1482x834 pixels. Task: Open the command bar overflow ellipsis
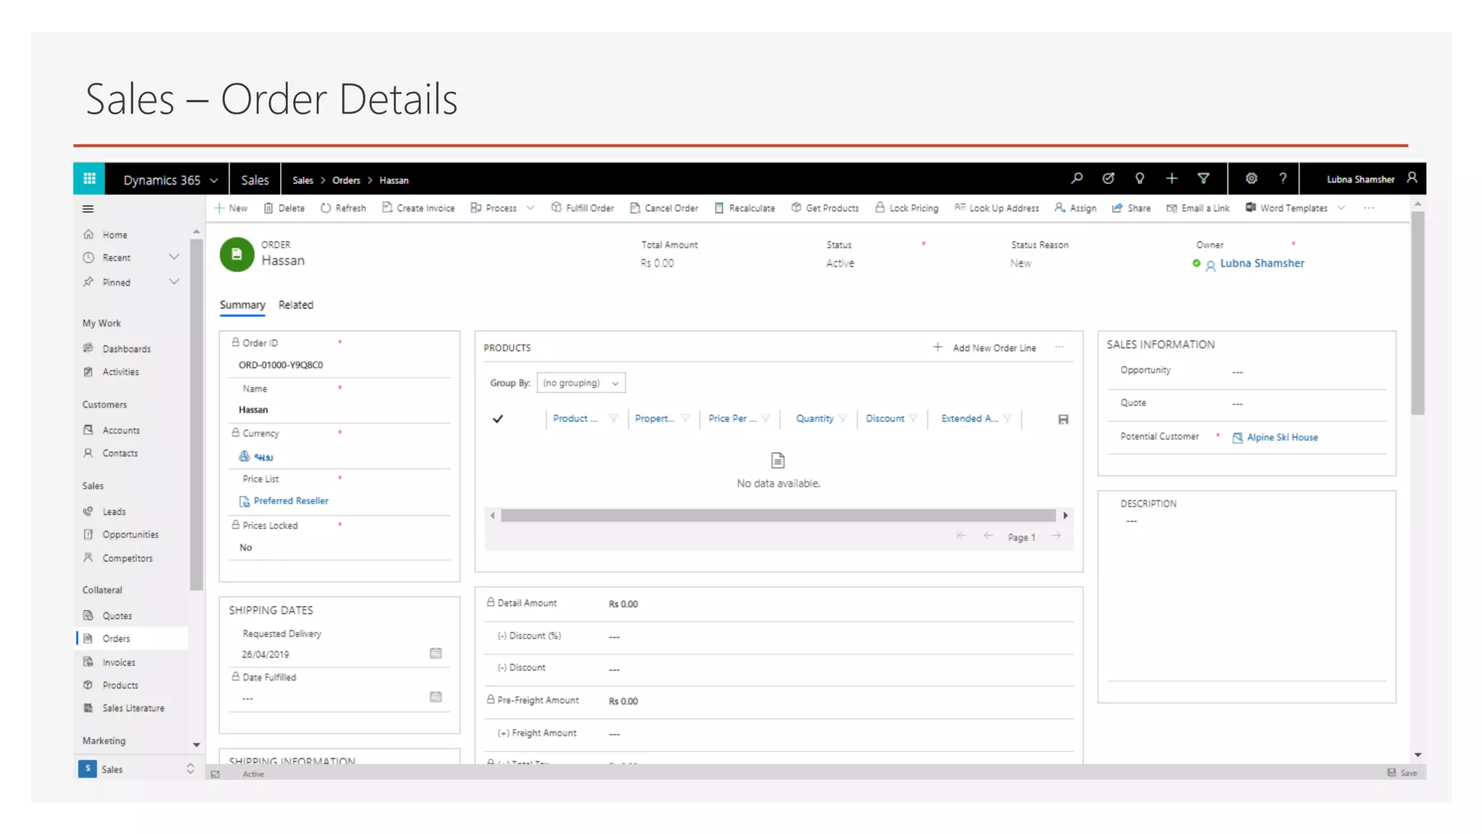coord(1368,208)
